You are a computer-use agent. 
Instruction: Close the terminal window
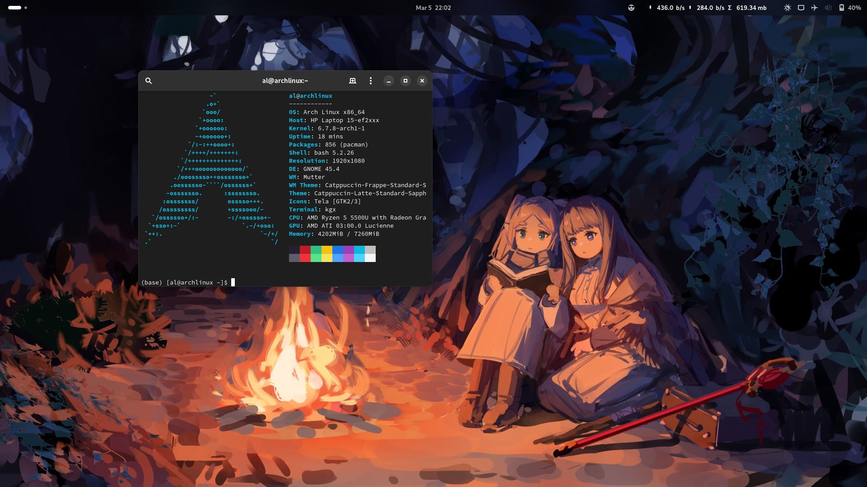pyautogui.click(x=422, y=81)
